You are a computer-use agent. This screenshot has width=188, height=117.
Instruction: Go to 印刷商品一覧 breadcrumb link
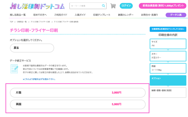[22, 22]
